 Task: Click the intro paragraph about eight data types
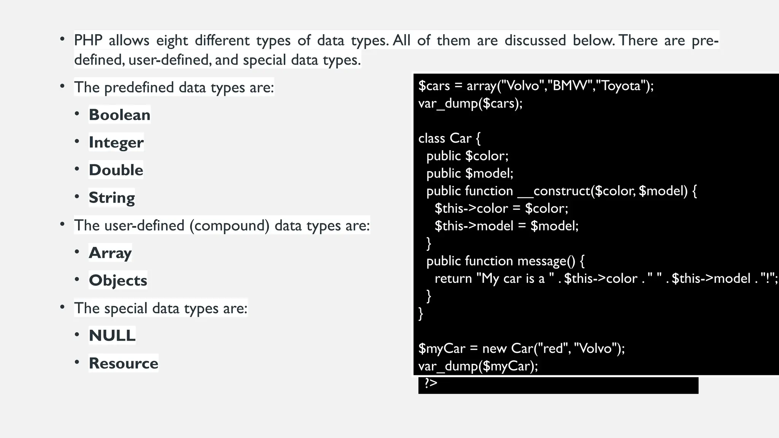[396, 50]
